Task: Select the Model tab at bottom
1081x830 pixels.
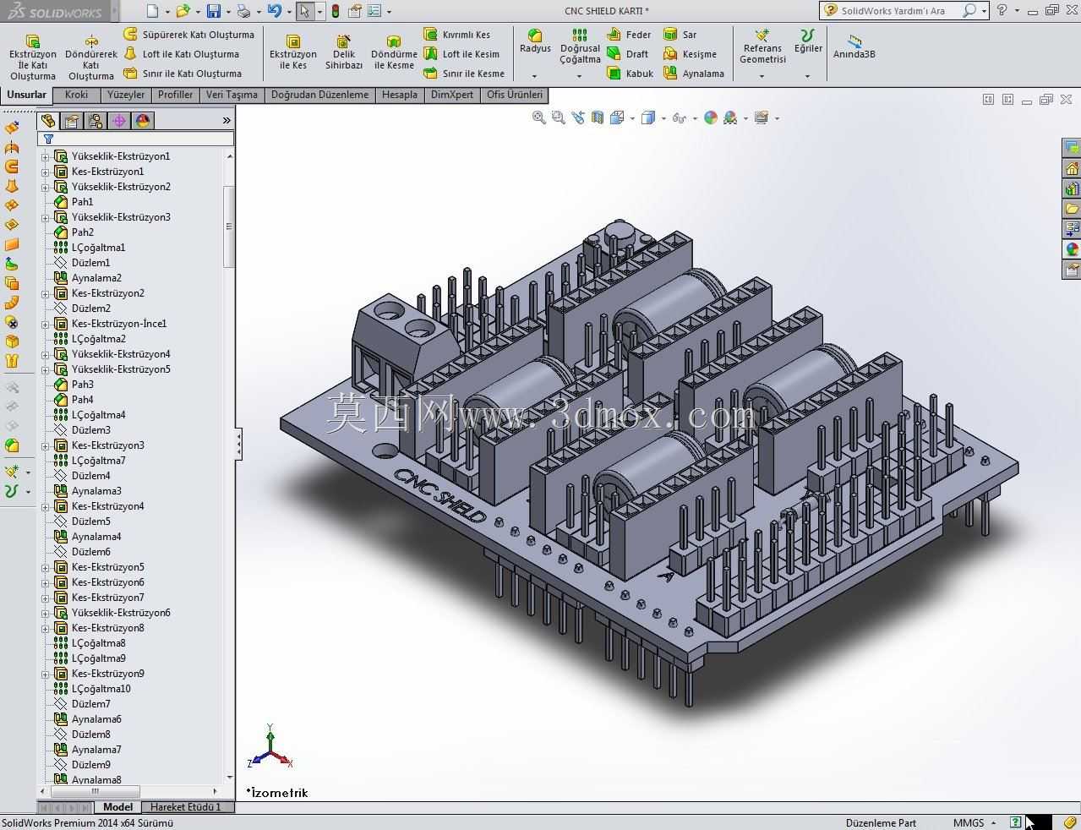Action: click(117, 807)
